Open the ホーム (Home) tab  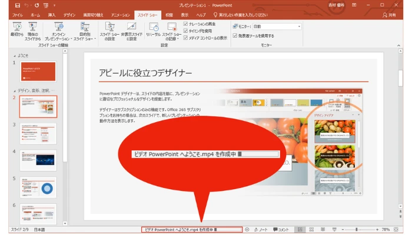click(35, 15)
